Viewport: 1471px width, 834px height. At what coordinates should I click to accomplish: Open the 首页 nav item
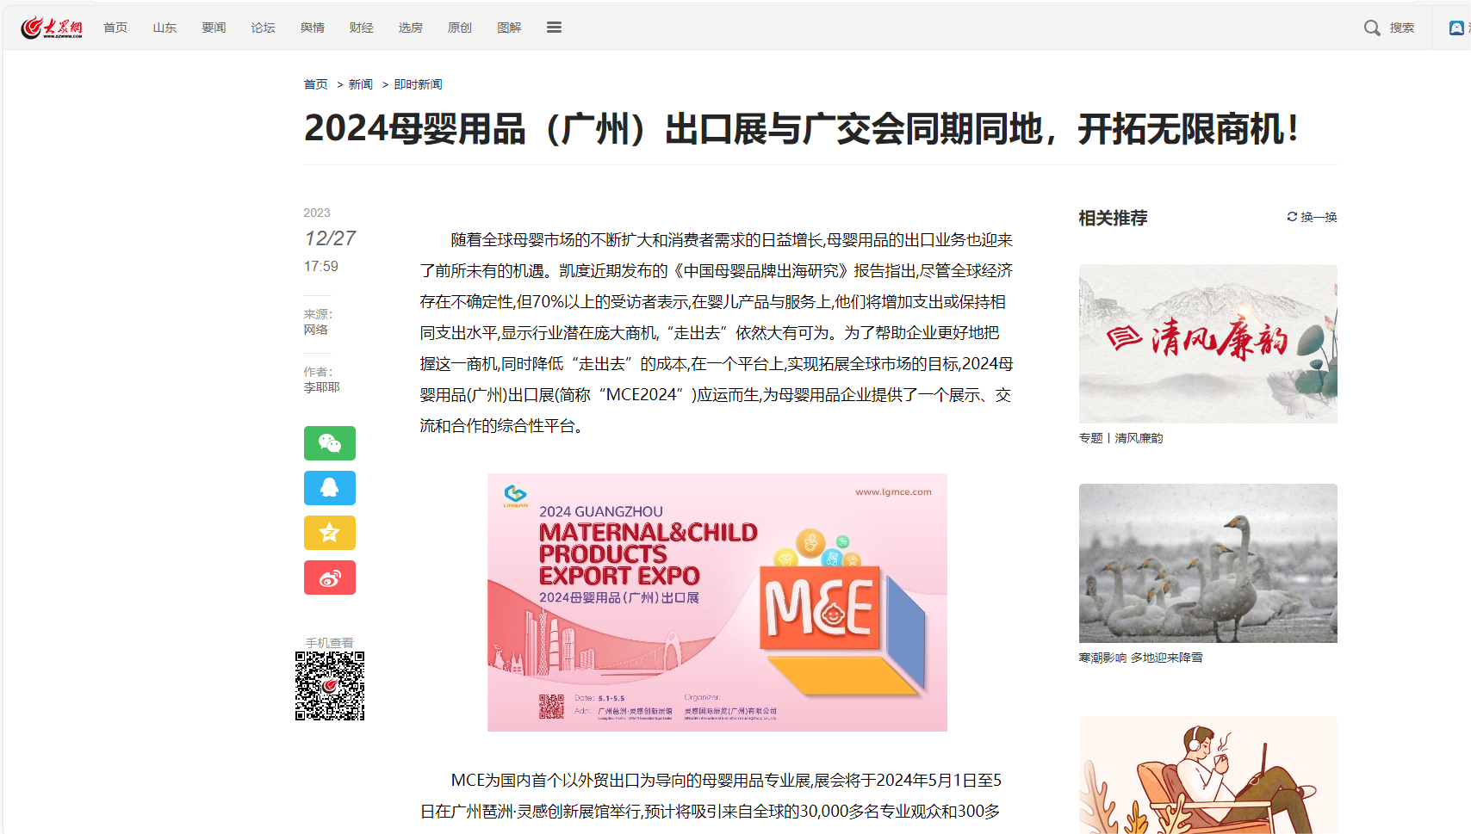pyautogui.click(x=115, y=28)
